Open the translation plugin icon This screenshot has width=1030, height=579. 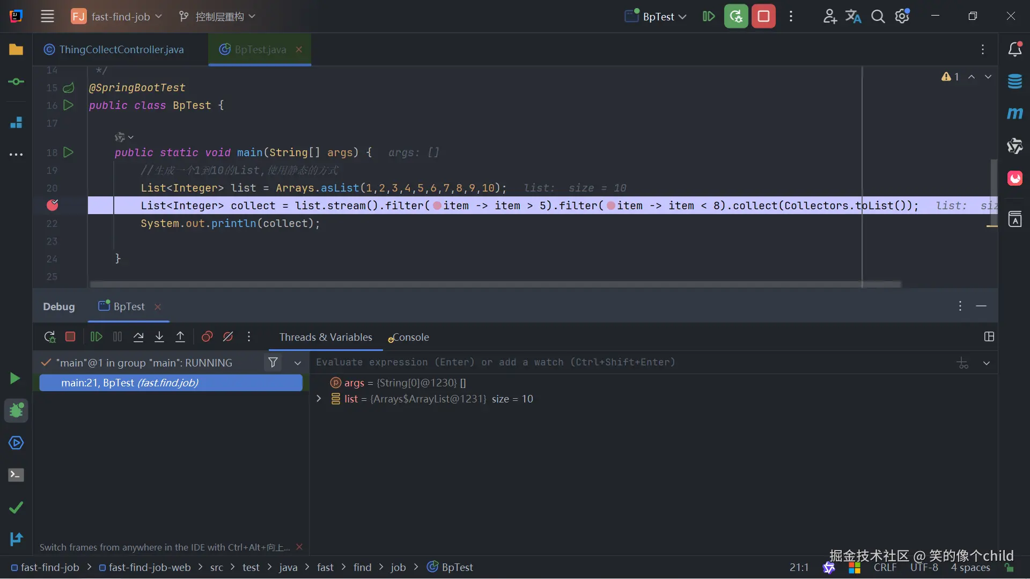click(853, 16)
